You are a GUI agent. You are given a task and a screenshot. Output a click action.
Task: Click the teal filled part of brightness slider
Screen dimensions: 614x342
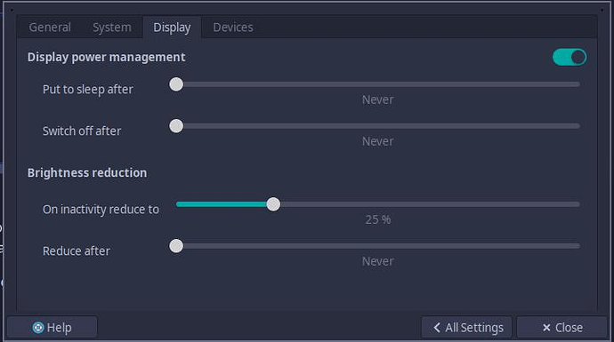coord(222,204)
